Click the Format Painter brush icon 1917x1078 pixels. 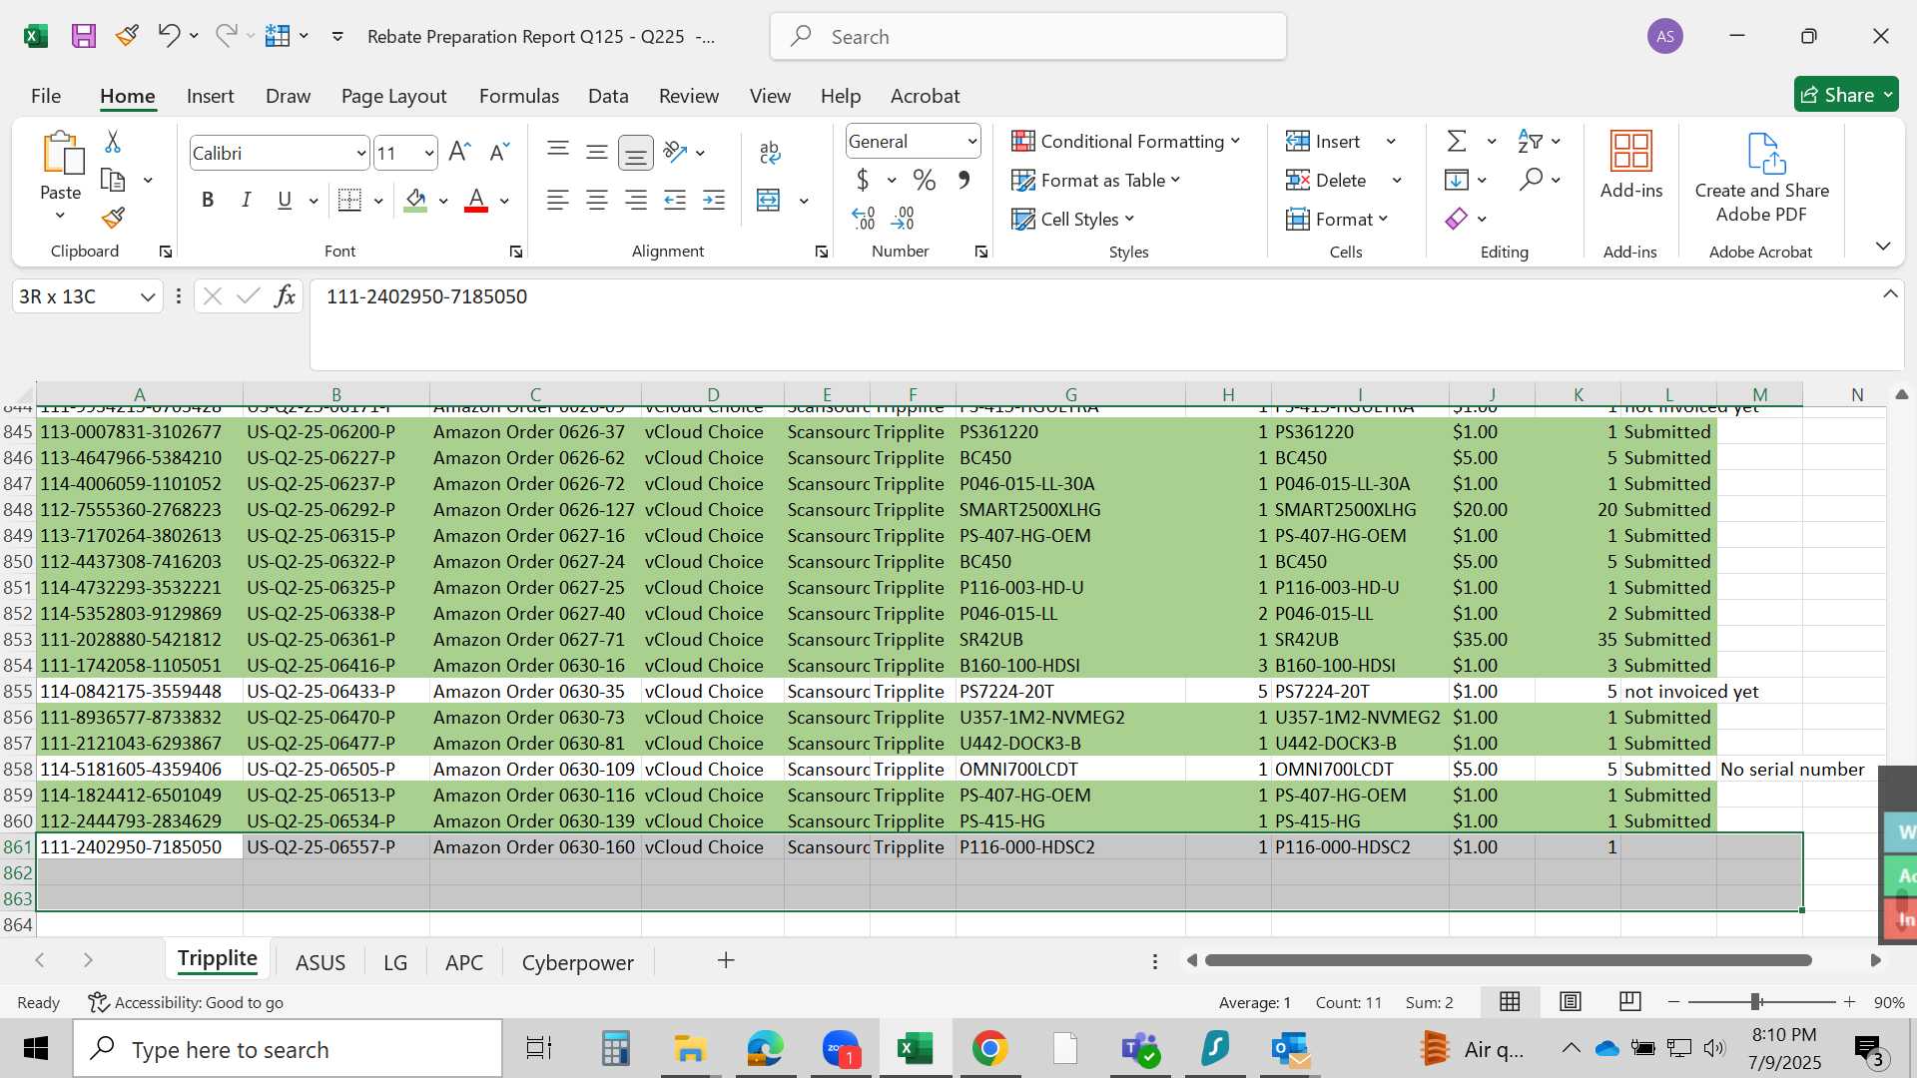(113, 217)
